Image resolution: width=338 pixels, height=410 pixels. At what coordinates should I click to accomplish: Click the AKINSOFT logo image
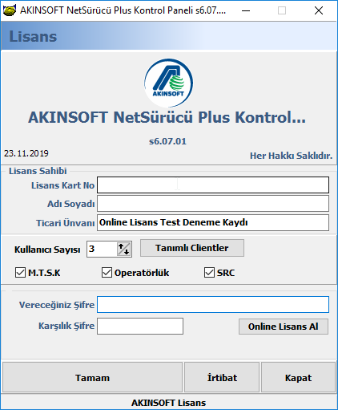point(169,83)
